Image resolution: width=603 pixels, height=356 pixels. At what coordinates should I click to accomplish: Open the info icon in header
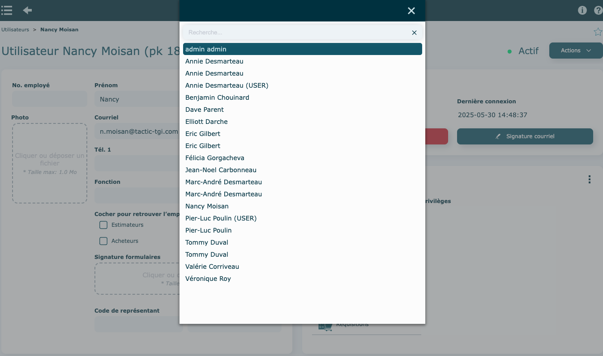tap(582, 10)
